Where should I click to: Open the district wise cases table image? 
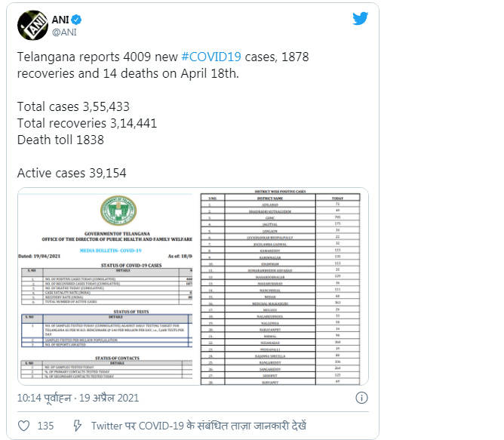click(282, 287)
